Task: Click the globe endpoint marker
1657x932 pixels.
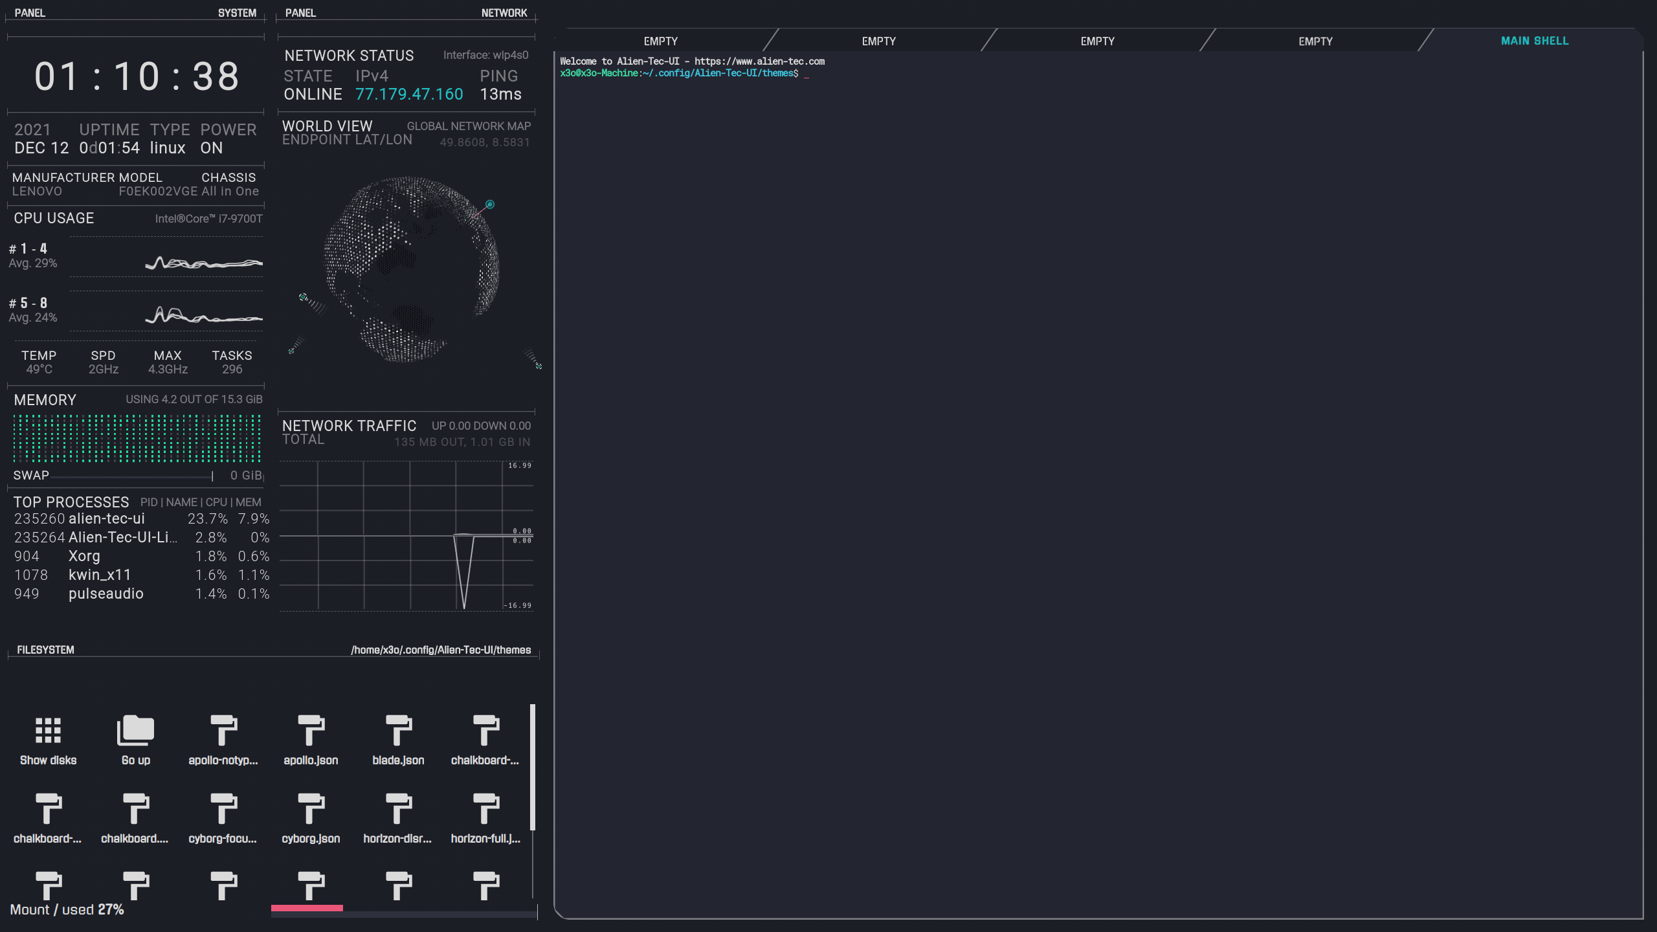Action: tap(490, 205)
